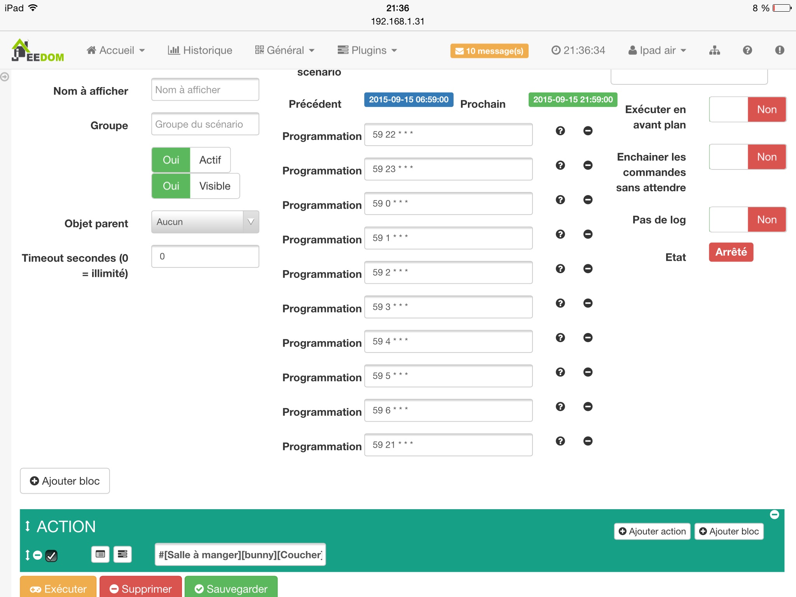The width and height of the screenshot is (796, 597).
Task: Open help for programmation 59 4
Action: 560,338
